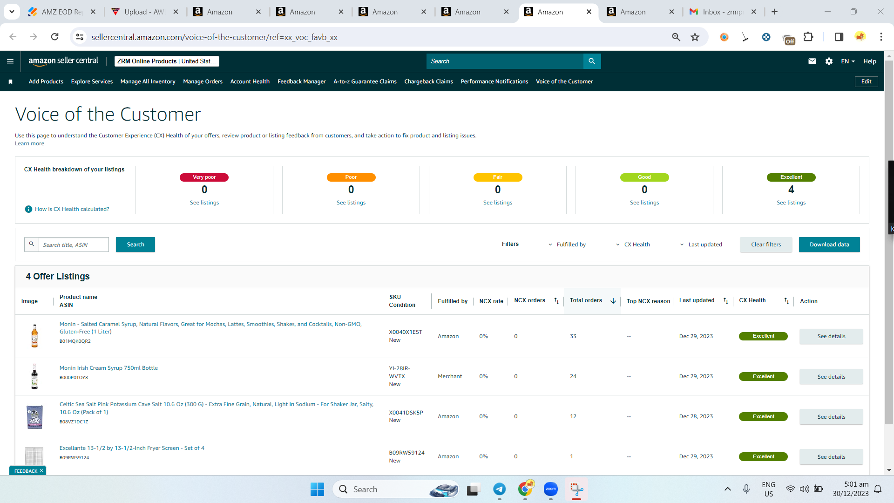
Task: Click the CX Health info icon
Action: pos(28,209)
